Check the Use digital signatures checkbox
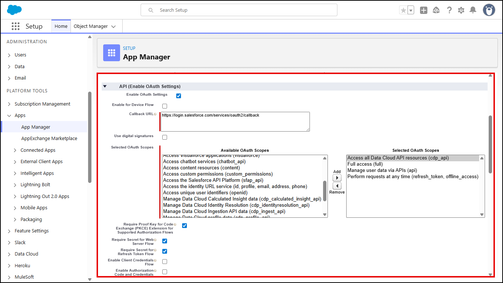Image resolution: width=503 pixels, height=283 pixels. click(165, 137)
